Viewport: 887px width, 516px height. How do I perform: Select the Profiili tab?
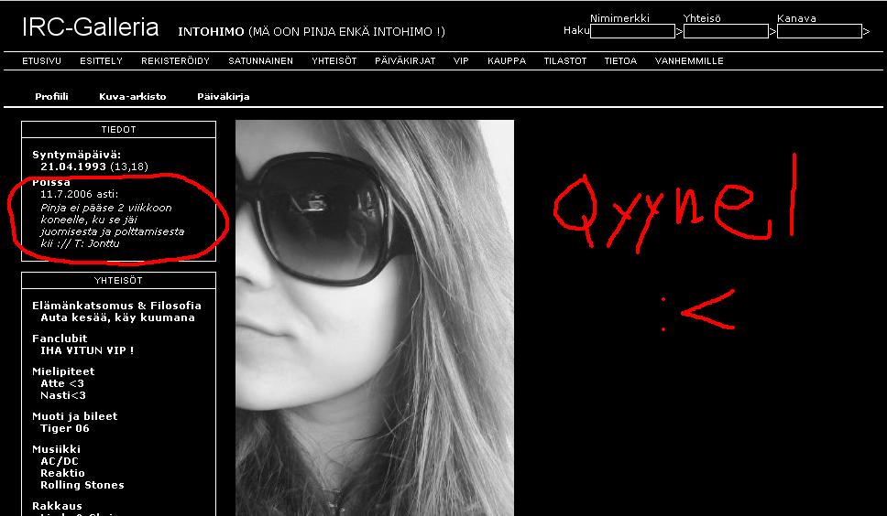click(x=51, y=96)
